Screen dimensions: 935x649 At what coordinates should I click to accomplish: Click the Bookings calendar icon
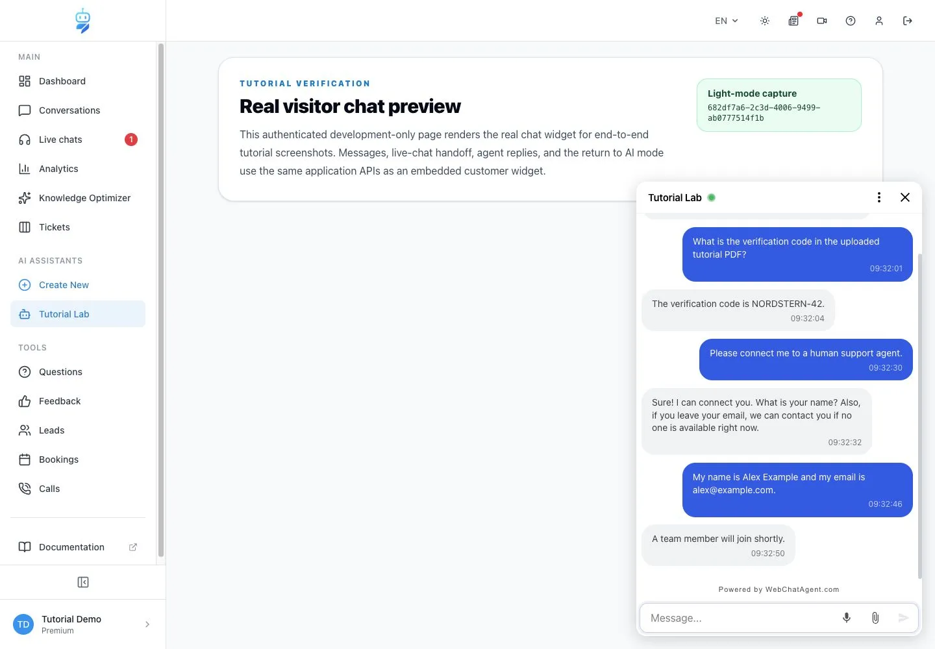point(25,459)
